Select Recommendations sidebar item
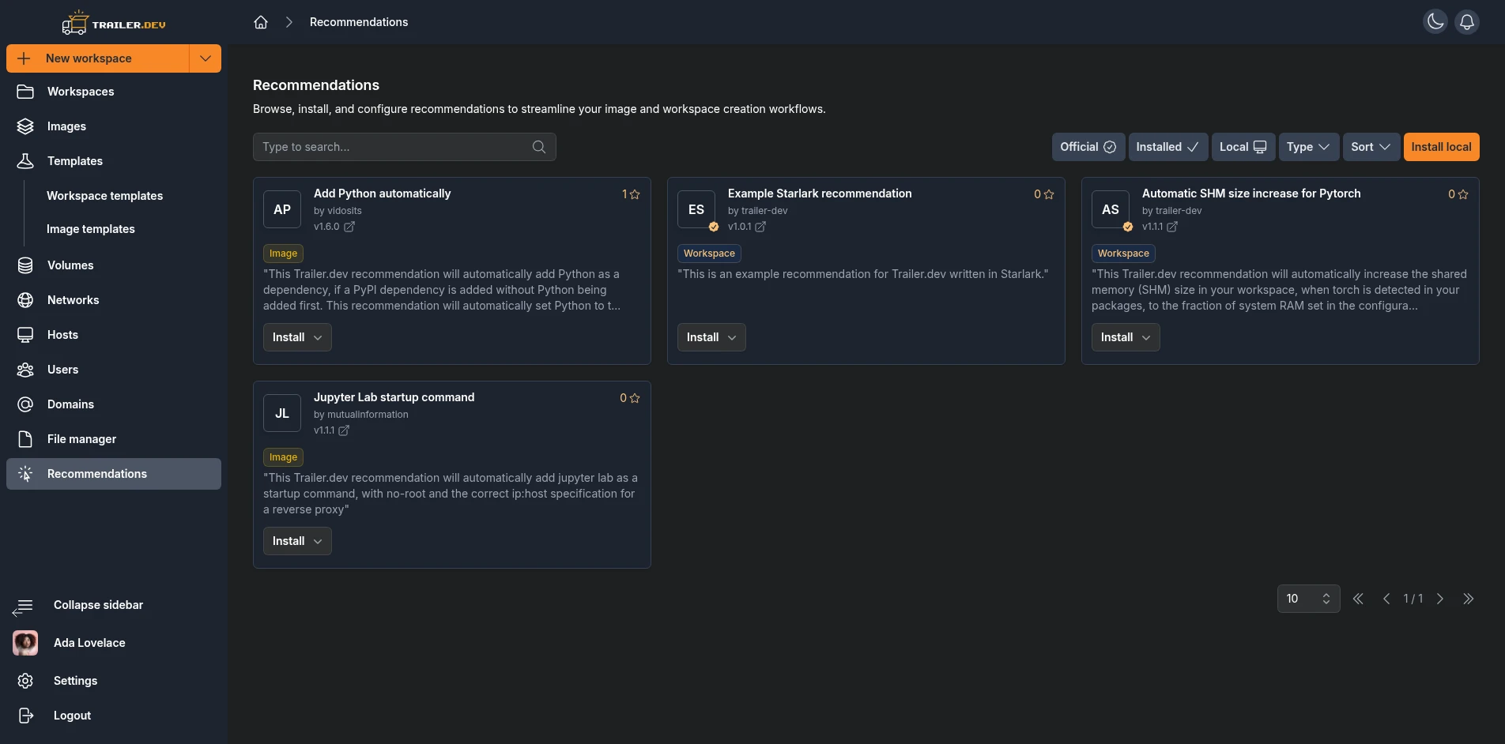The image size is (1505, 744). click(114, 474)
